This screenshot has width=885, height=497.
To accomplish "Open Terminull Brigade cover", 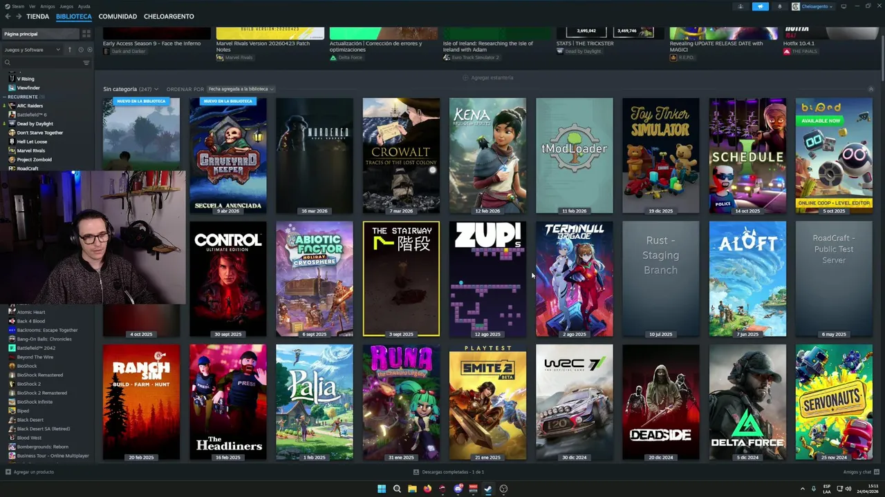I will (574, 279).
